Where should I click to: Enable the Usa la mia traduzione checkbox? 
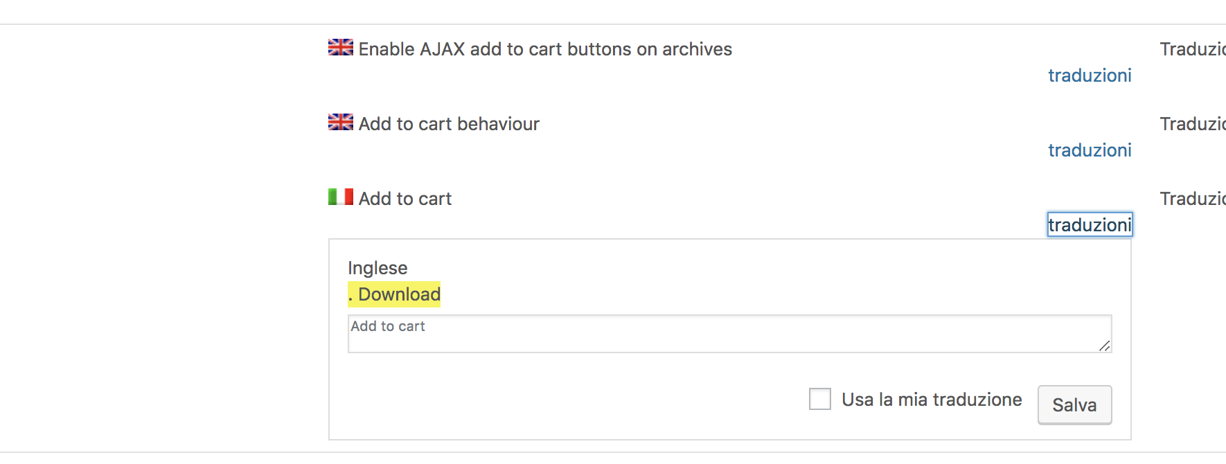[820, 399]
